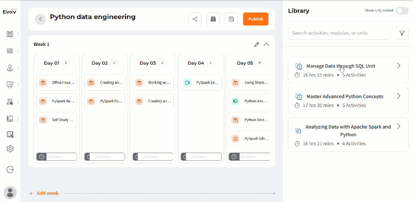The height and width of the screenshot is (202, 413).
Task: Click the save disk icon
Action: (231, 19)
